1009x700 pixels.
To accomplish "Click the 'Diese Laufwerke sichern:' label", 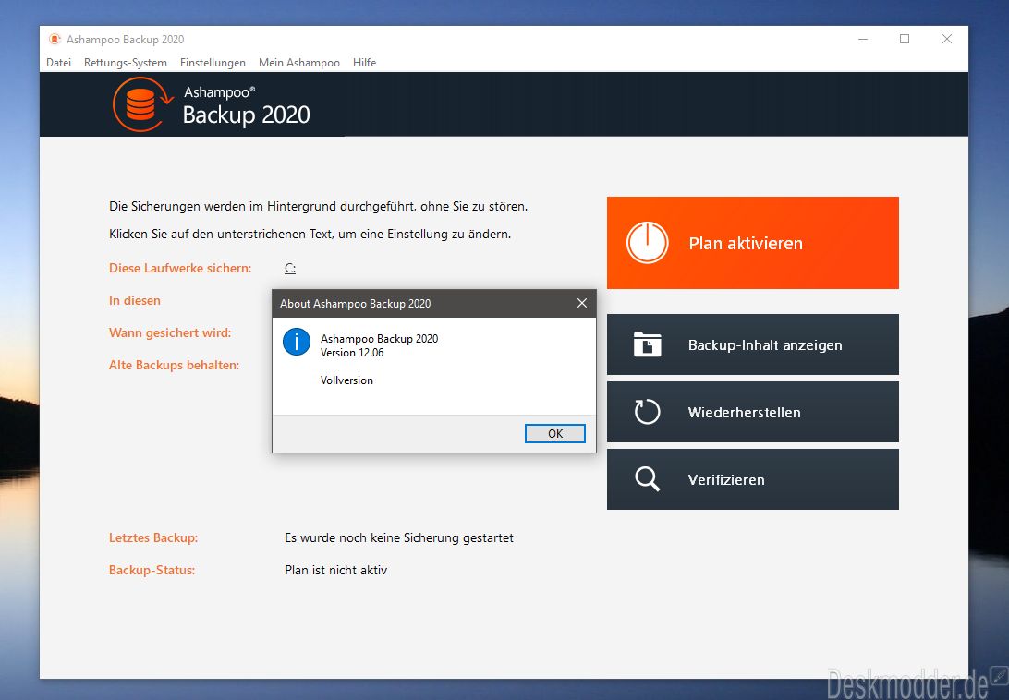I will (180, 269).
